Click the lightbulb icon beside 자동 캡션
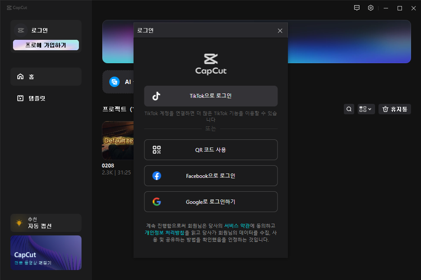The image size is (421, 280). click(19, 223)
